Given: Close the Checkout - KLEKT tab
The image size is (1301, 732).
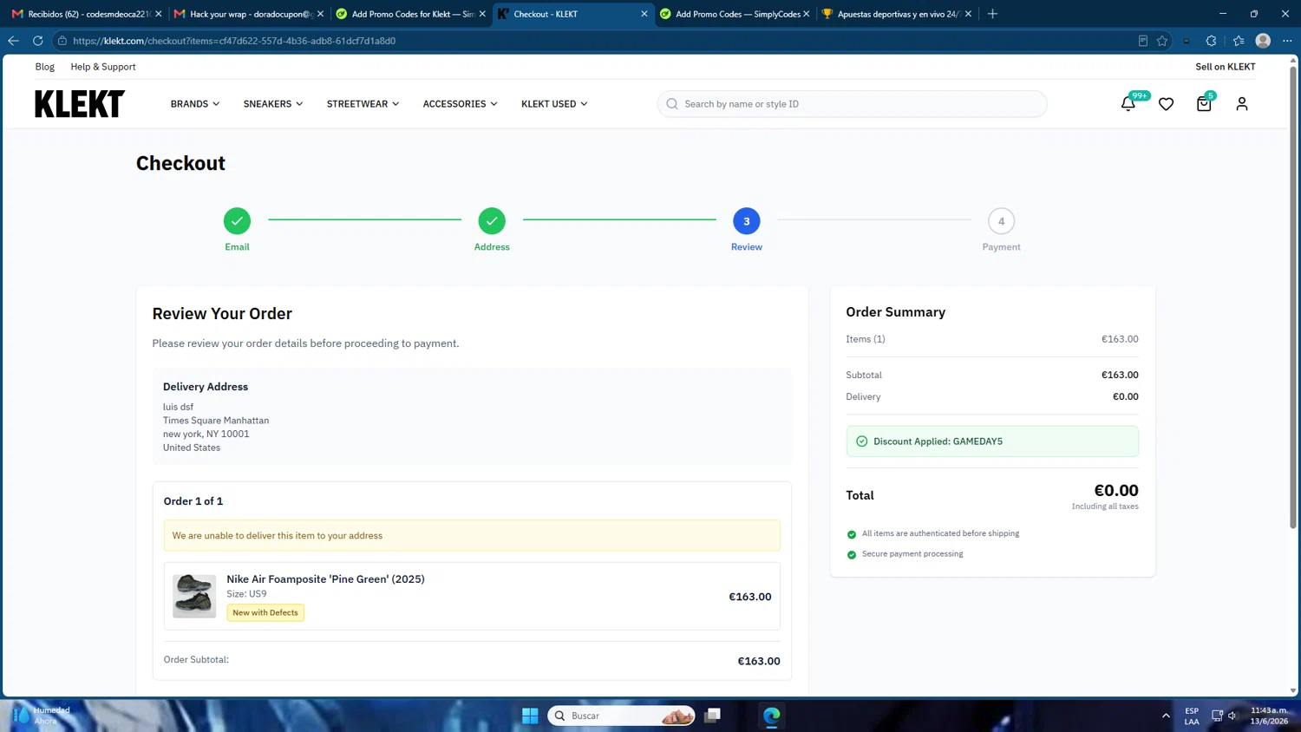Looking at the screenshot, I should 644,14.
